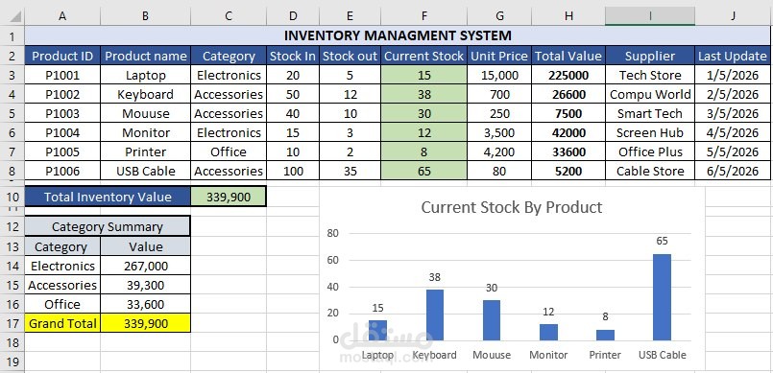773x373 pixels.
Task: Click summary value 39,300
Action: click(145, 285)
